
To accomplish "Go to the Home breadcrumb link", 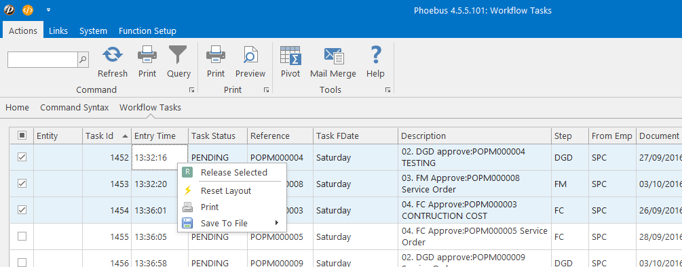I will [18, 107].
